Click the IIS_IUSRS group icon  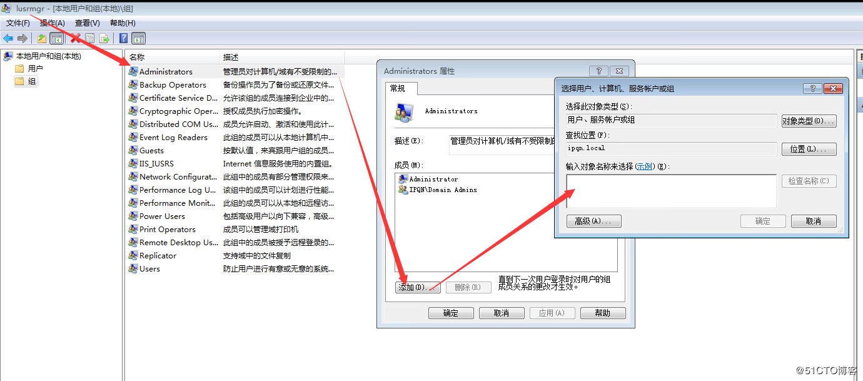(133, 163)
